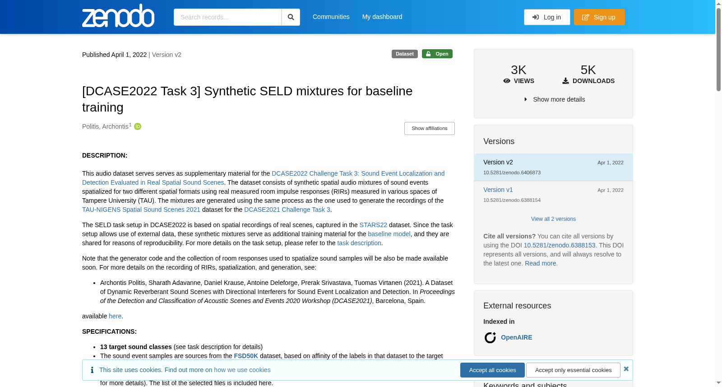Click the author name Politis, Archontis
The image size is (722, 387).
coord(105,126)
